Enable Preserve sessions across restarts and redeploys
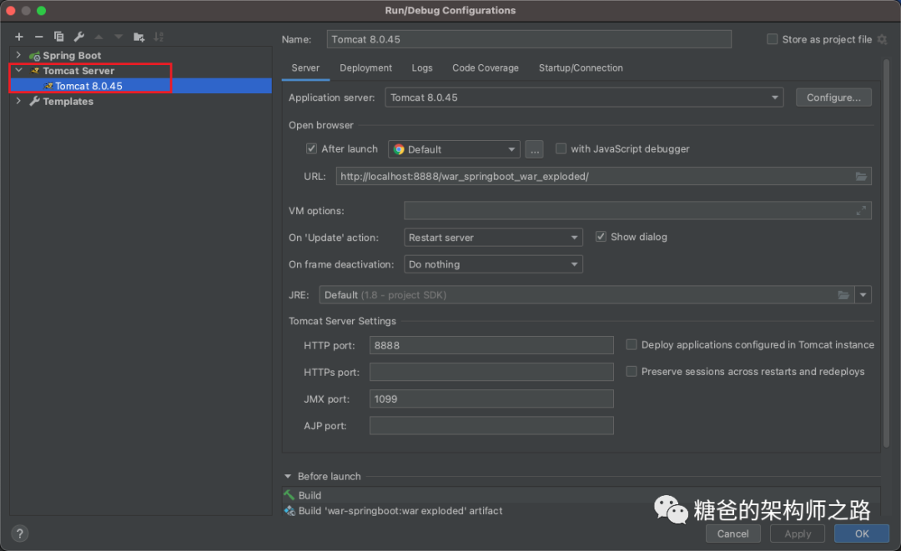The image size is (901, 551). [x=631, y=371]
